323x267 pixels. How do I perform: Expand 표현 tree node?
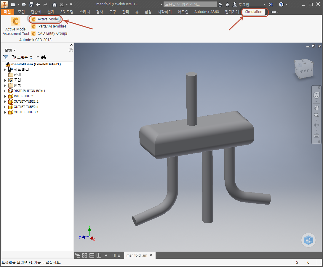(x=5, y=80)
